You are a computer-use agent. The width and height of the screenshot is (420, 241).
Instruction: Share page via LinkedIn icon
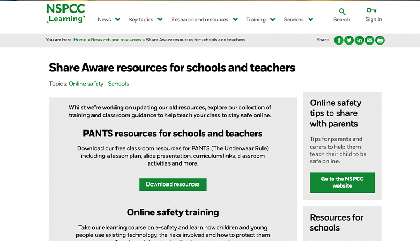(359, 40)
